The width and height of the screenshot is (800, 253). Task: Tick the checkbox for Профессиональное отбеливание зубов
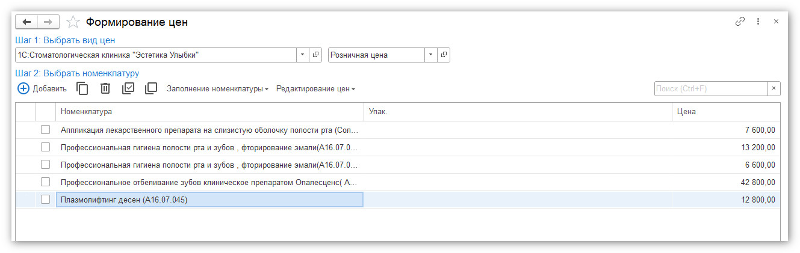coord(45,182)
